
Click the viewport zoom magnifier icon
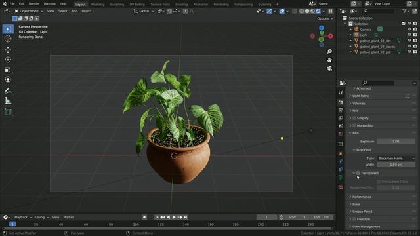(329, 51)
